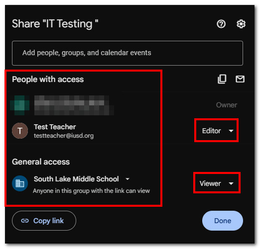Click the Test Teacher avatar circle
260x249 pixels.
click(x=20, y=131)
